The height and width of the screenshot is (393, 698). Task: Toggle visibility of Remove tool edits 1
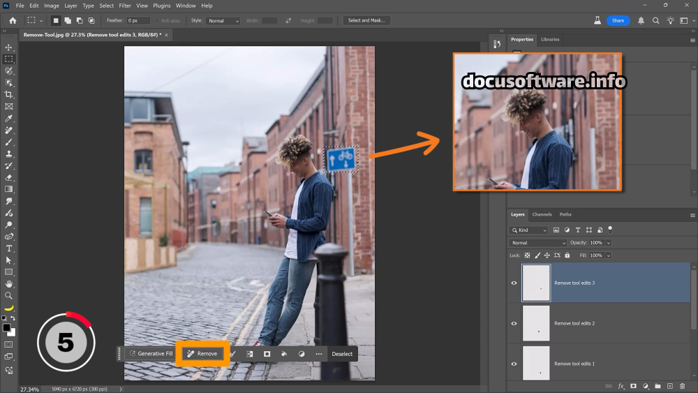click(x=514, y=364)
